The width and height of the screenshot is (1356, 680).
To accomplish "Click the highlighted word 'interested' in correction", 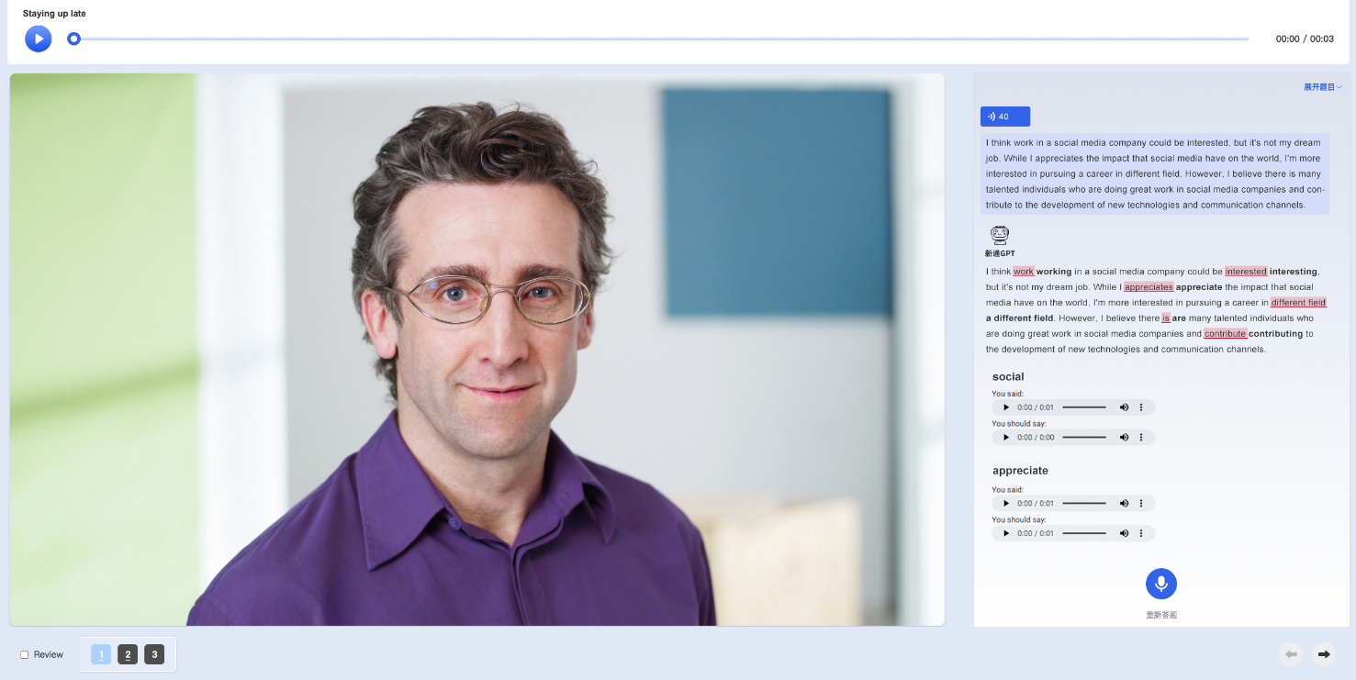I will tap(1246, 272).
